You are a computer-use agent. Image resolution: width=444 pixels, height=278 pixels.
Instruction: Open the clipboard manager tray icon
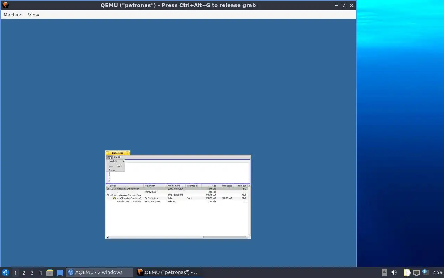(x=407, y=272)
